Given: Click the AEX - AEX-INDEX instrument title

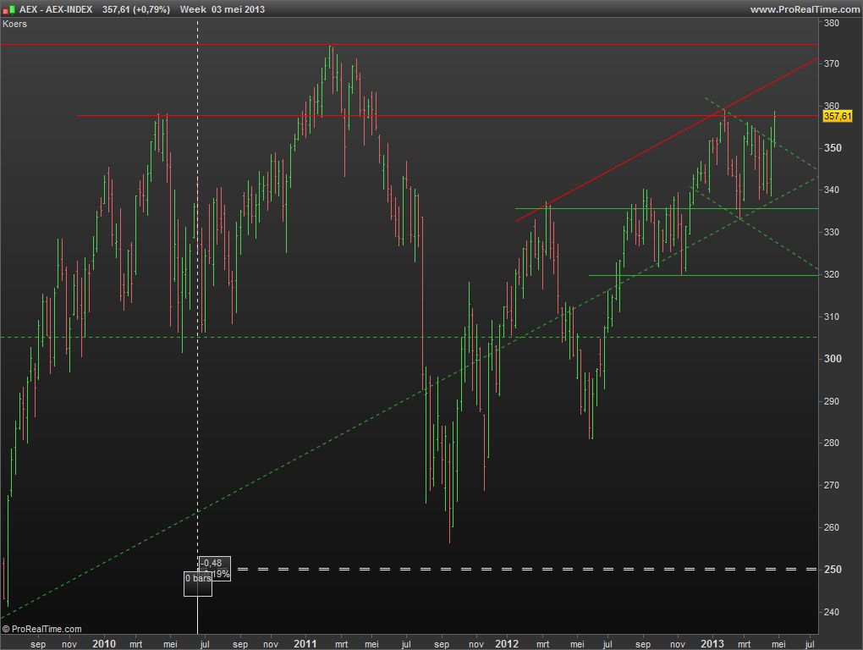Looking at the screenshot, I should 56,9.
